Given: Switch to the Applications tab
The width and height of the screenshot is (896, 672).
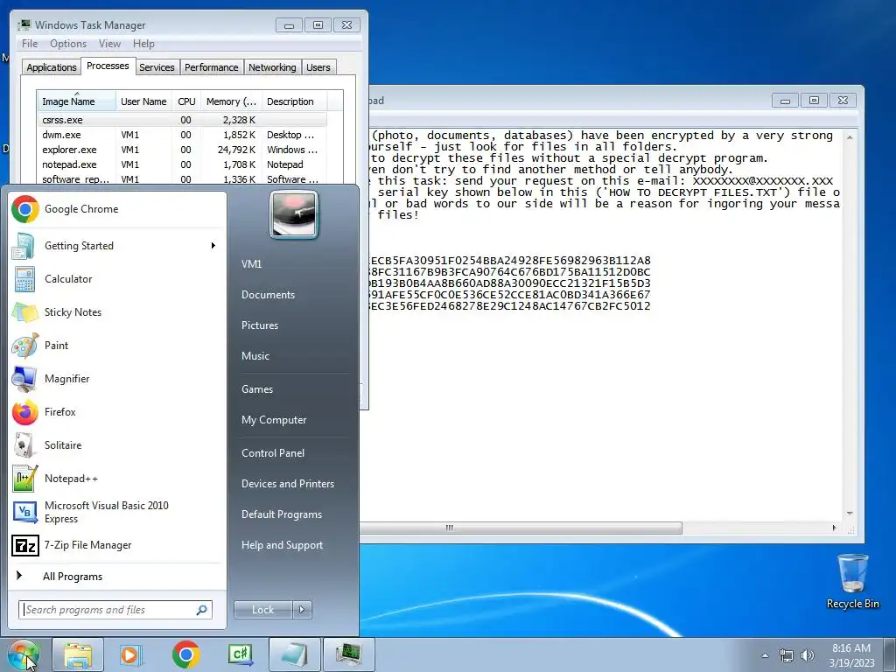Looking at the screenshot, I should 52,67.
